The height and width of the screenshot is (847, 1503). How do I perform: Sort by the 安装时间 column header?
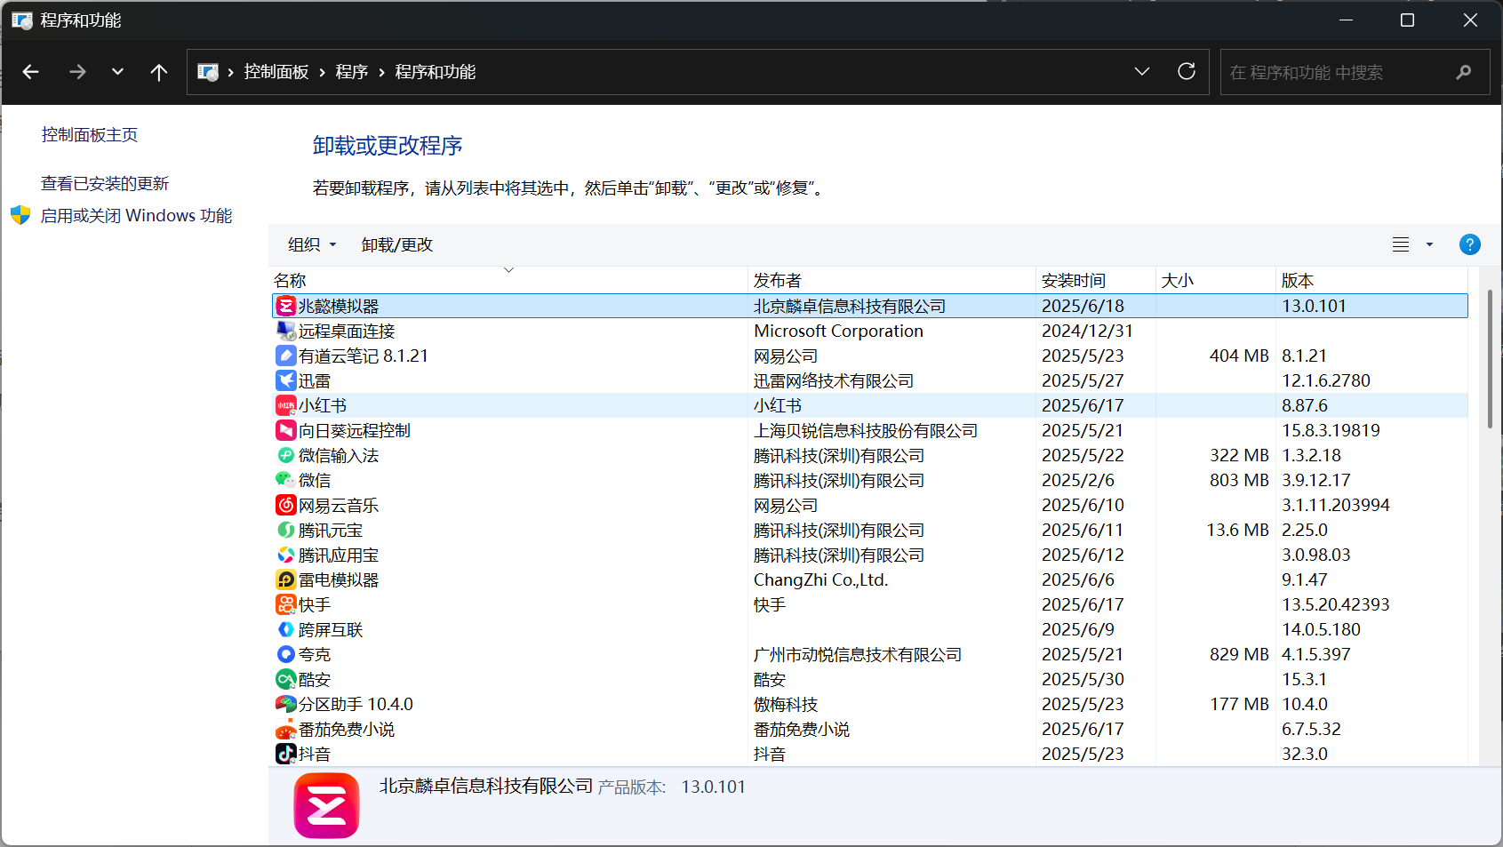click(1095, 280)
